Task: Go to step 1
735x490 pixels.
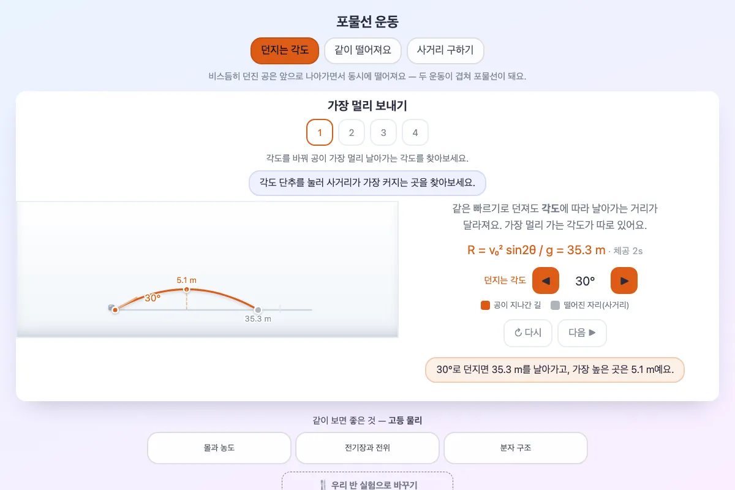Action: [x=320, y=132]
